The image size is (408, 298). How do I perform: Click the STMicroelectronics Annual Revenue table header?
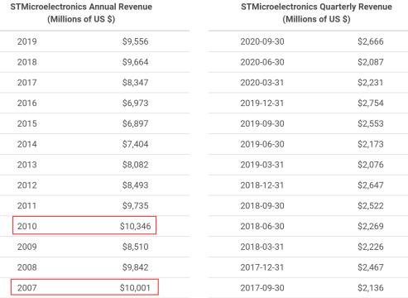click(x=81, y=12)
